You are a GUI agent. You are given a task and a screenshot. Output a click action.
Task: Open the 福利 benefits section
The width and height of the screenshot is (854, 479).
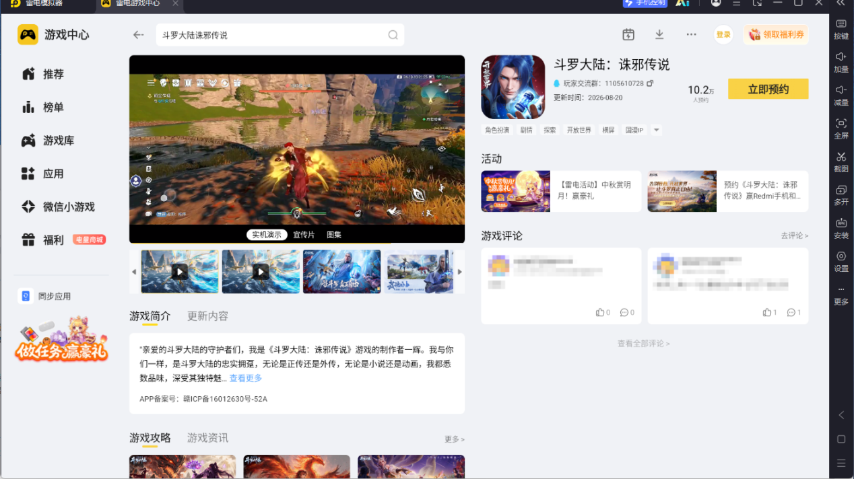63,239
